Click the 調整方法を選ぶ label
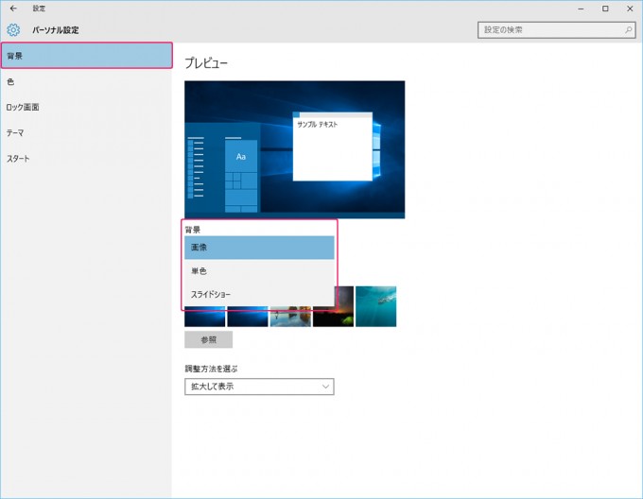The height and width of the screenshot is (499, 643). pos(211,369)
